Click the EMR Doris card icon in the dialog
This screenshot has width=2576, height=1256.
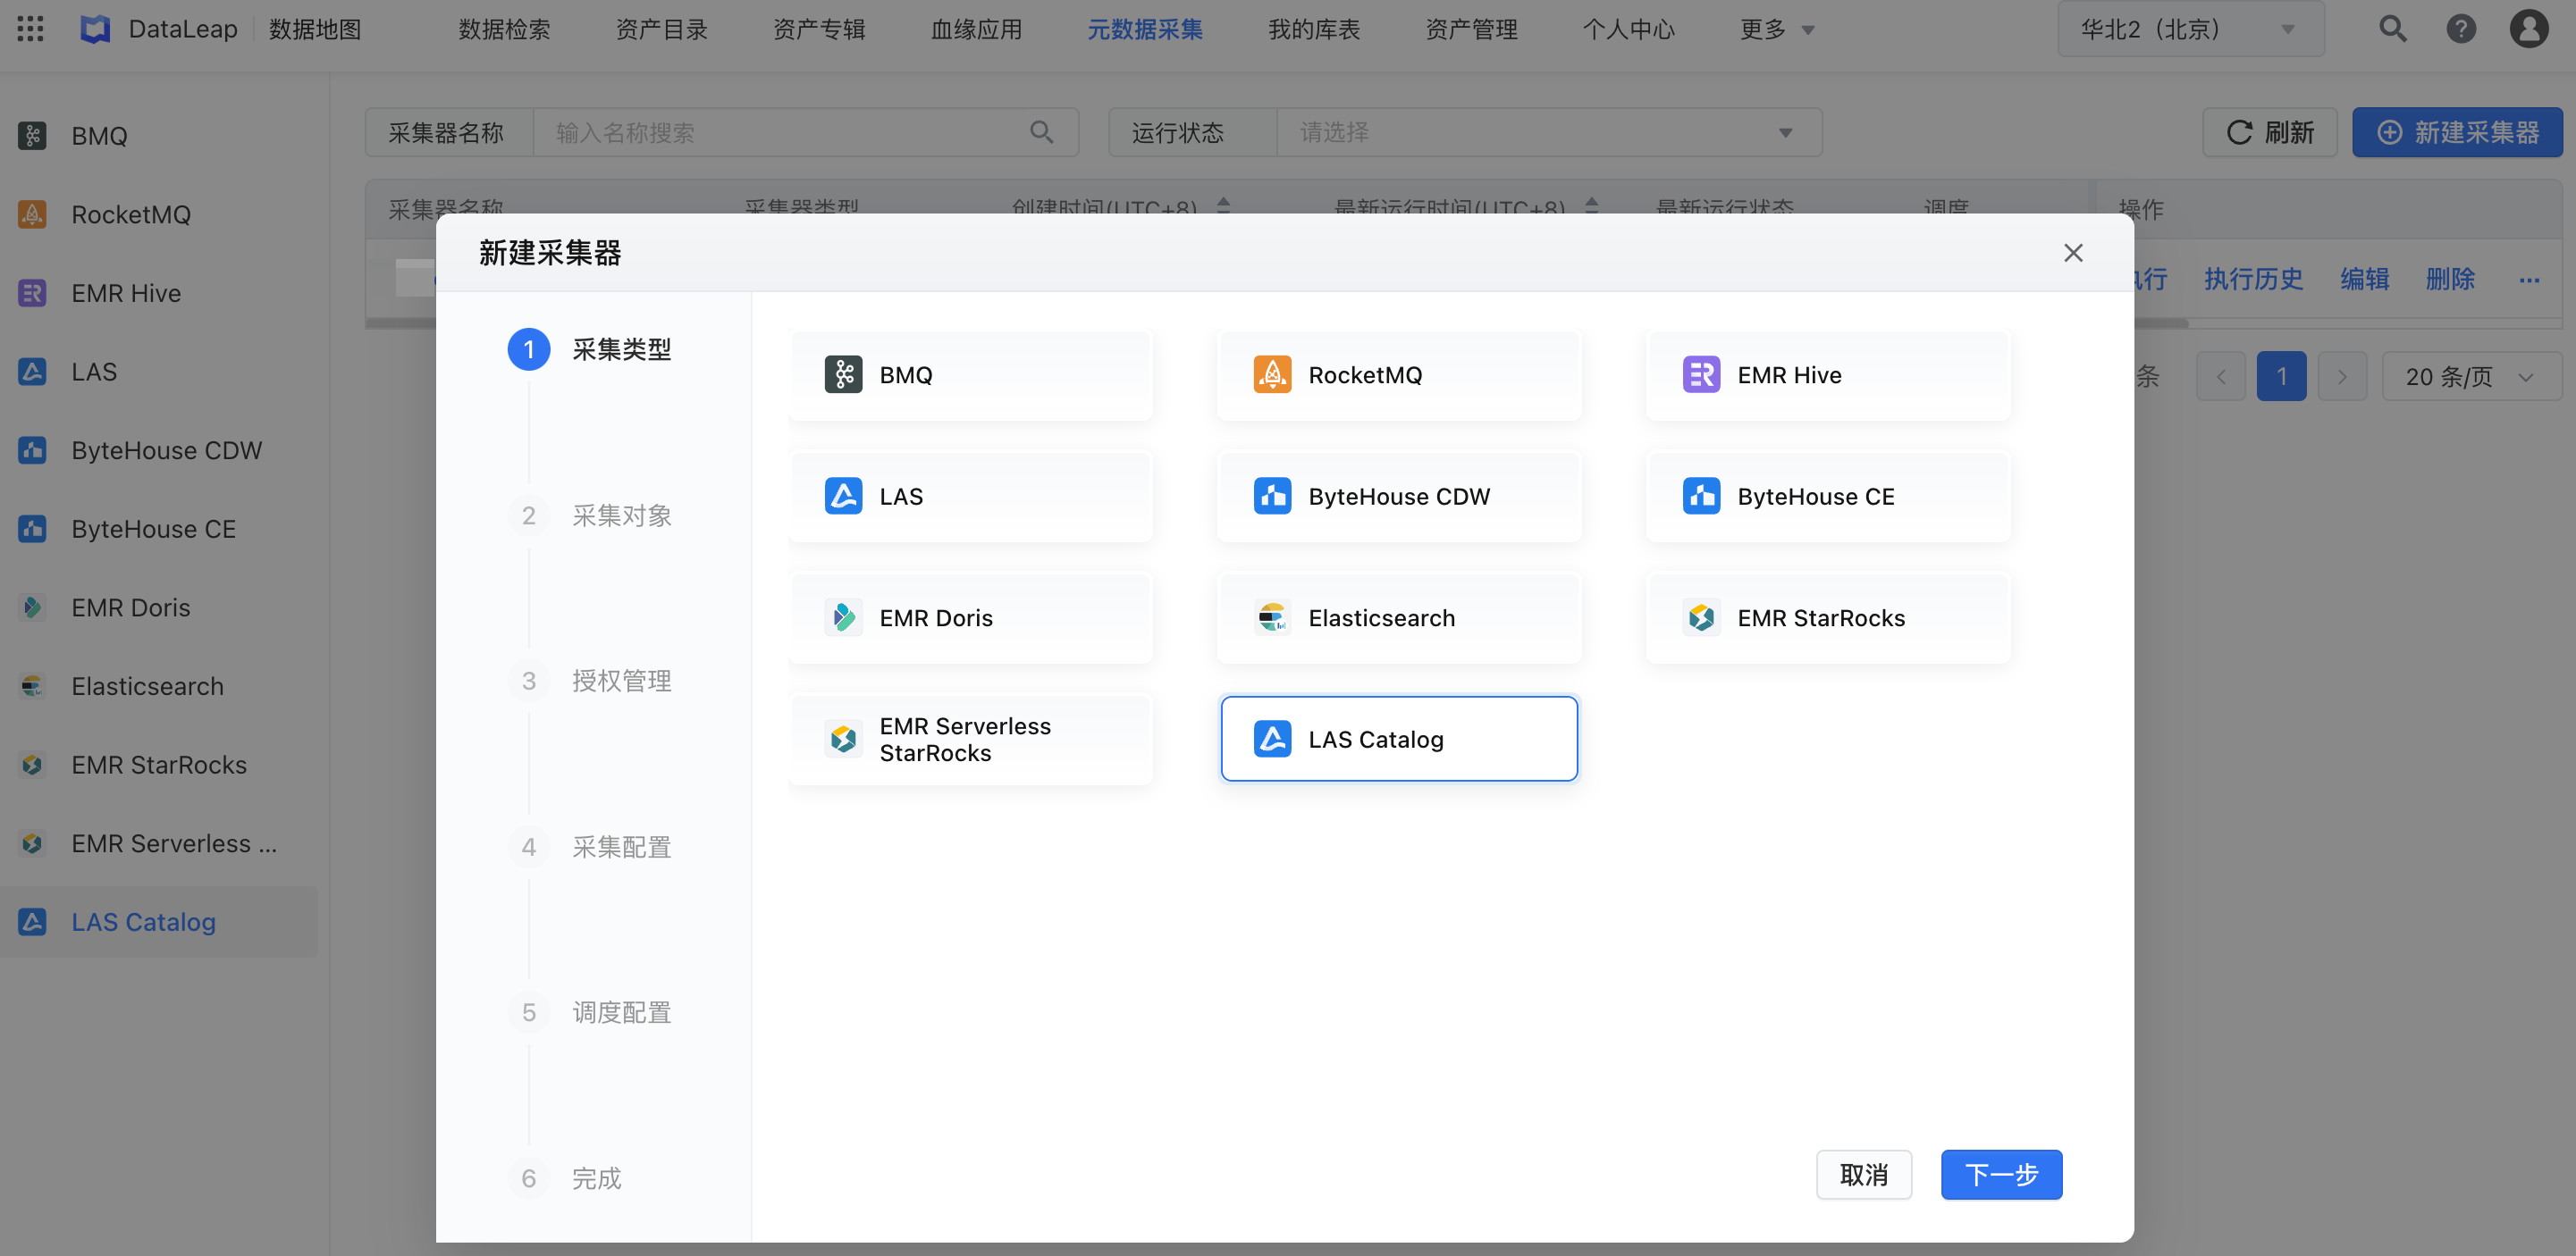843,617
